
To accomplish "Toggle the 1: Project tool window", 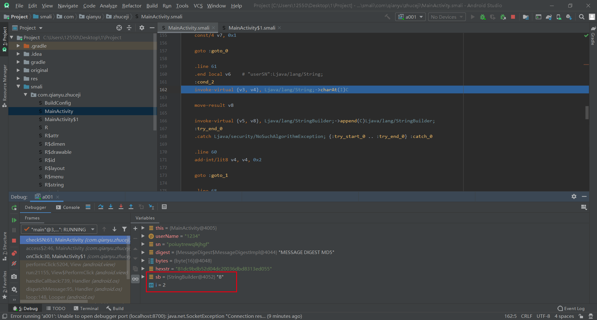I will (x=4, y=39).
